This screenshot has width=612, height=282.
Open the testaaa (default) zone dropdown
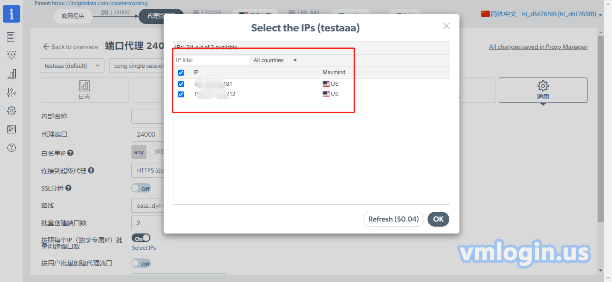tap(72, 66)
